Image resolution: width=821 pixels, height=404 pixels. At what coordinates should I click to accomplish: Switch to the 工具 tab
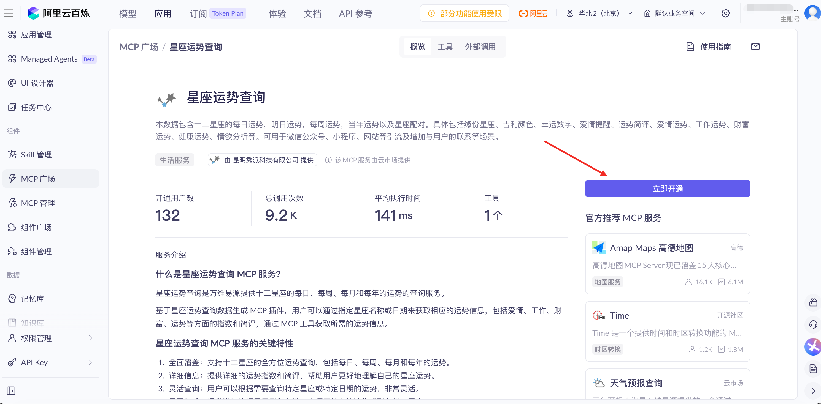(x=445, y=47)
